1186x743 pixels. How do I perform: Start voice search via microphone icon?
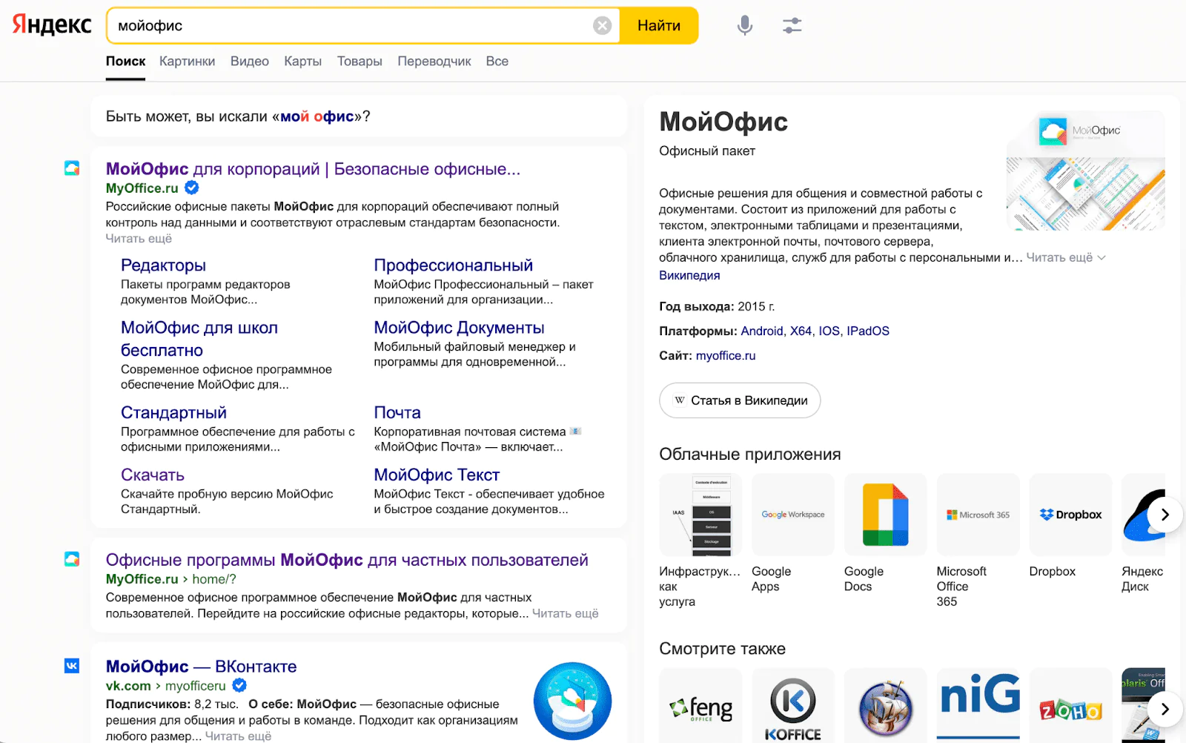pos(745,25)
